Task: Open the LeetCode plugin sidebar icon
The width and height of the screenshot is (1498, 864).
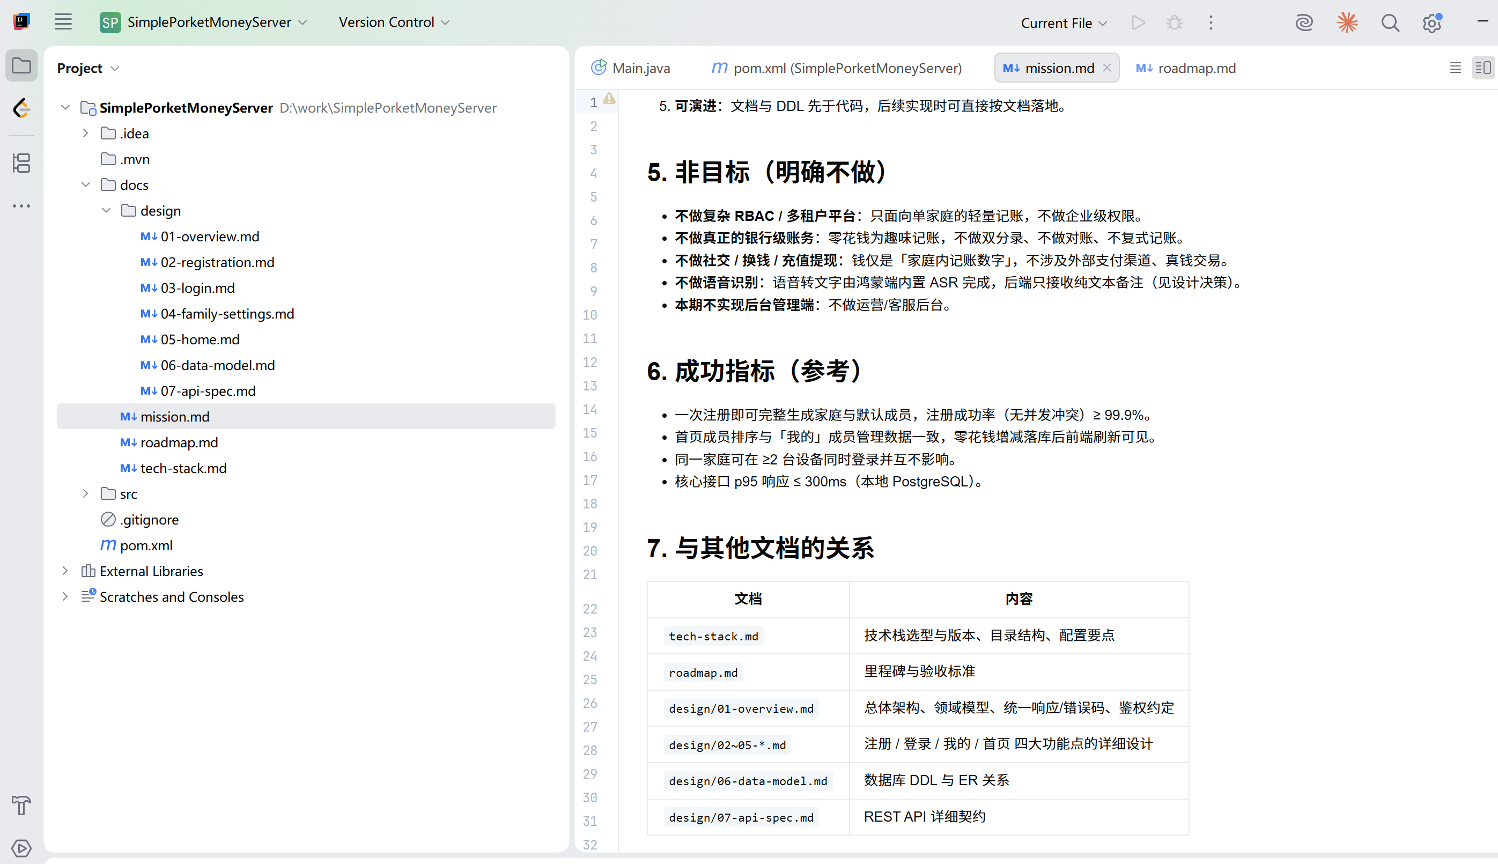Action: click(21, 108)
